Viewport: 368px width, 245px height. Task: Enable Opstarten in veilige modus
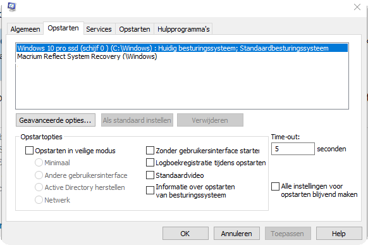29,150
